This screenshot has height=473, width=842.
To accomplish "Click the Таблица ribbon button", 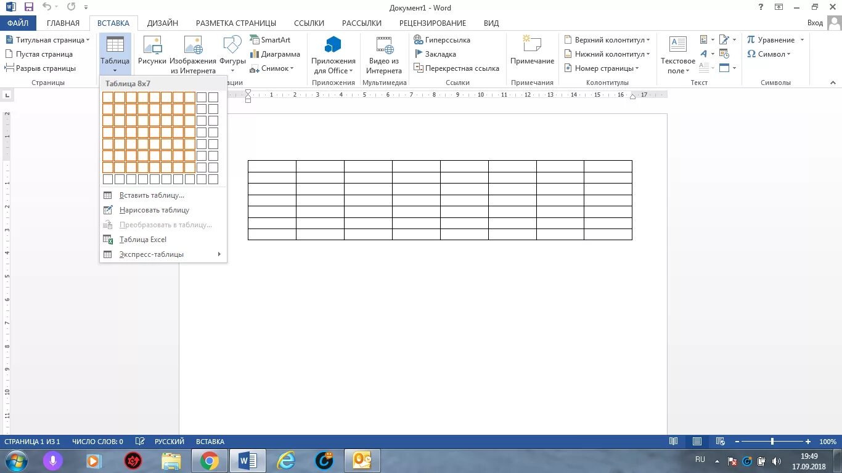I will point(115,54).
